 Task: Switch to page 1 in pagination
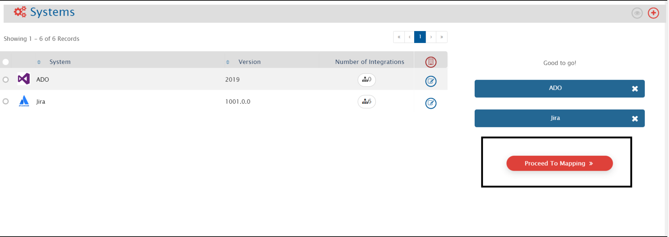pyautogui.click(x=420, y=37)
